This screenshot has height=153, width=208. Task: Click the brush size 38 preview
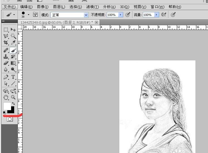[x=23, y=15]
